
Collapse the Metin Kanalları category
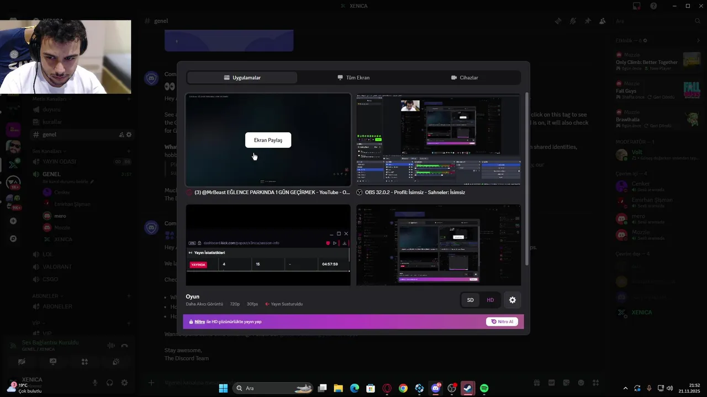[51, 99]
